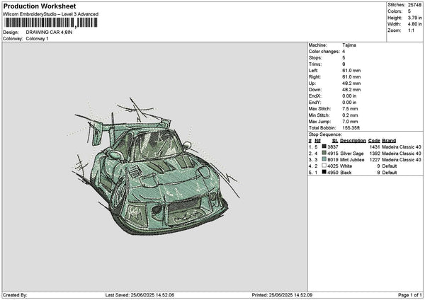
Task: Click the barcode under the worksheet title
Action: tap(51, 23)
